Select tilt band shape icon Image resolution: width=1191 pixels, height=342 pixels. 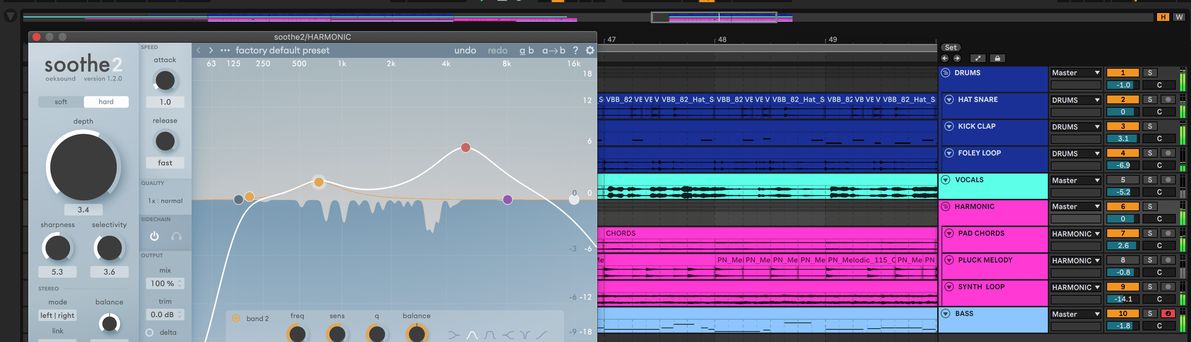[542, 335]
